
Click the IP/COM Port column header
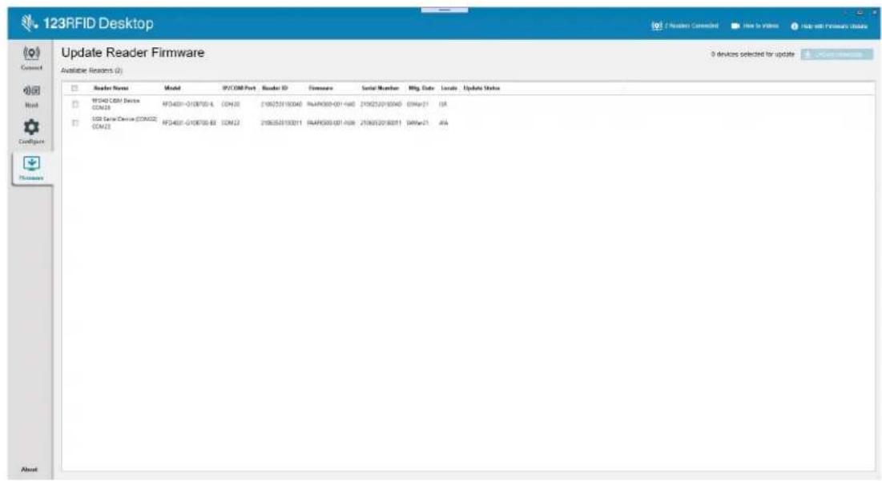239,88
